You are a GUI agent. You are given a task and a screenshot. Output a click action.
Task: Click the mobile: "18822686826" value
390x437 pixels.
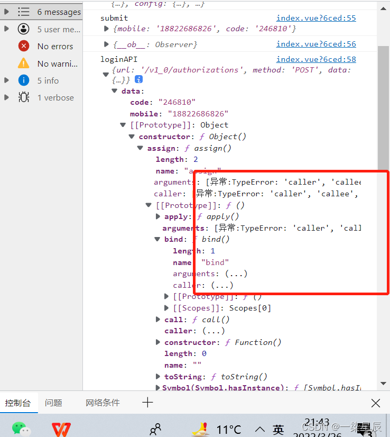[x=198, y=114]
